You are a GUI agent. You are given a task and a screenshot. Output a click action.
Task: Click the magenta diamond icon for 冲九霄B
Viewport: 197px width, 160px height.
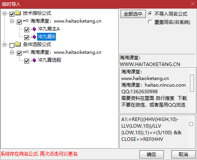pos(34,37)
